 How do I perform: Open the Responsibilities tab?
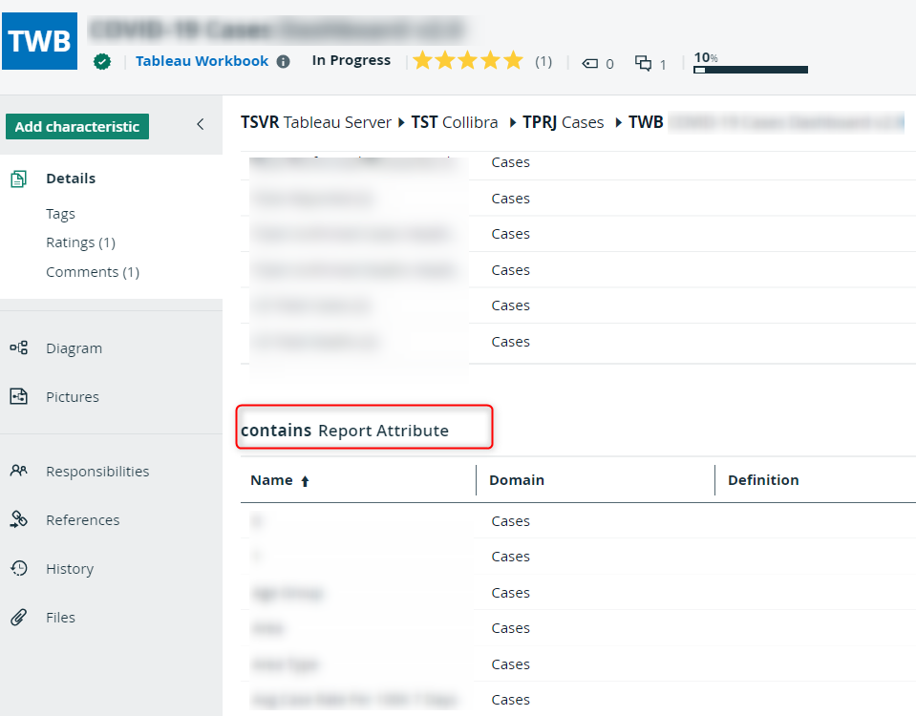click(x=97, y=472)
